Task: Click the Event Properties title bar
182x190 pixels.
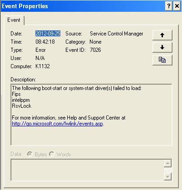Action: click(x=83, y=6)
